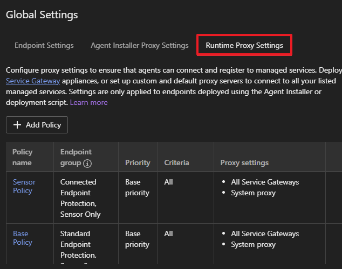Click the plus icon beside Add Policy
This screenshot has height=269, width=342.
(17, 125)
